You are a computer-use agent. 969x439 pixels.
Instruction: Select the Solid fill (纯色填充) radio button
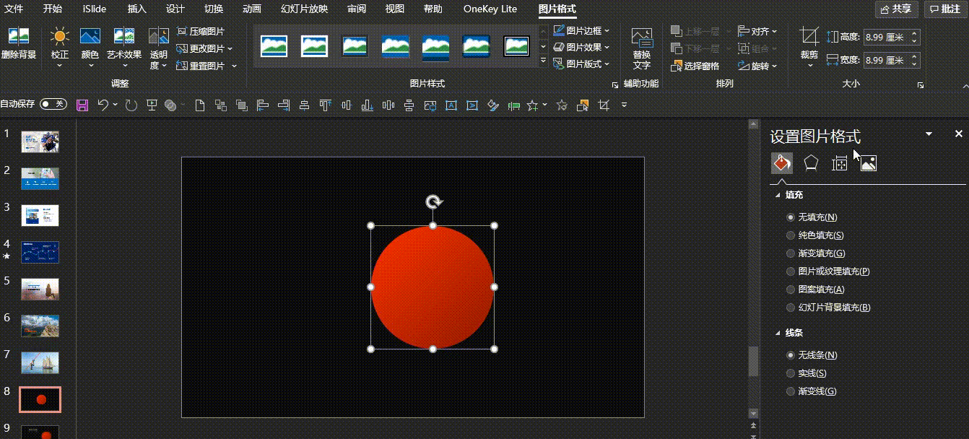[791, 235]
